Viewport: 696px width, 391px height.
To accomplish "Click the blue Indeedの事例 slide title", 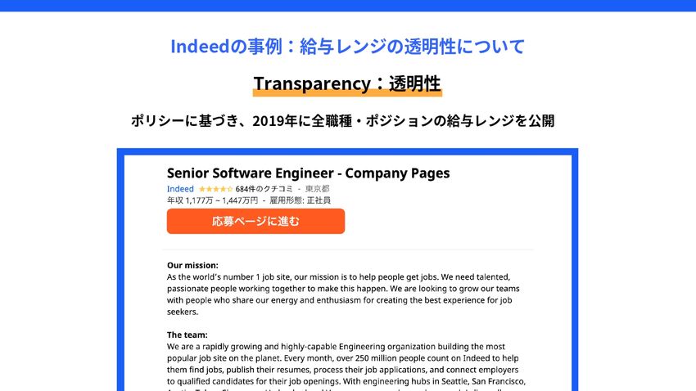I will (x=347, y=47).
